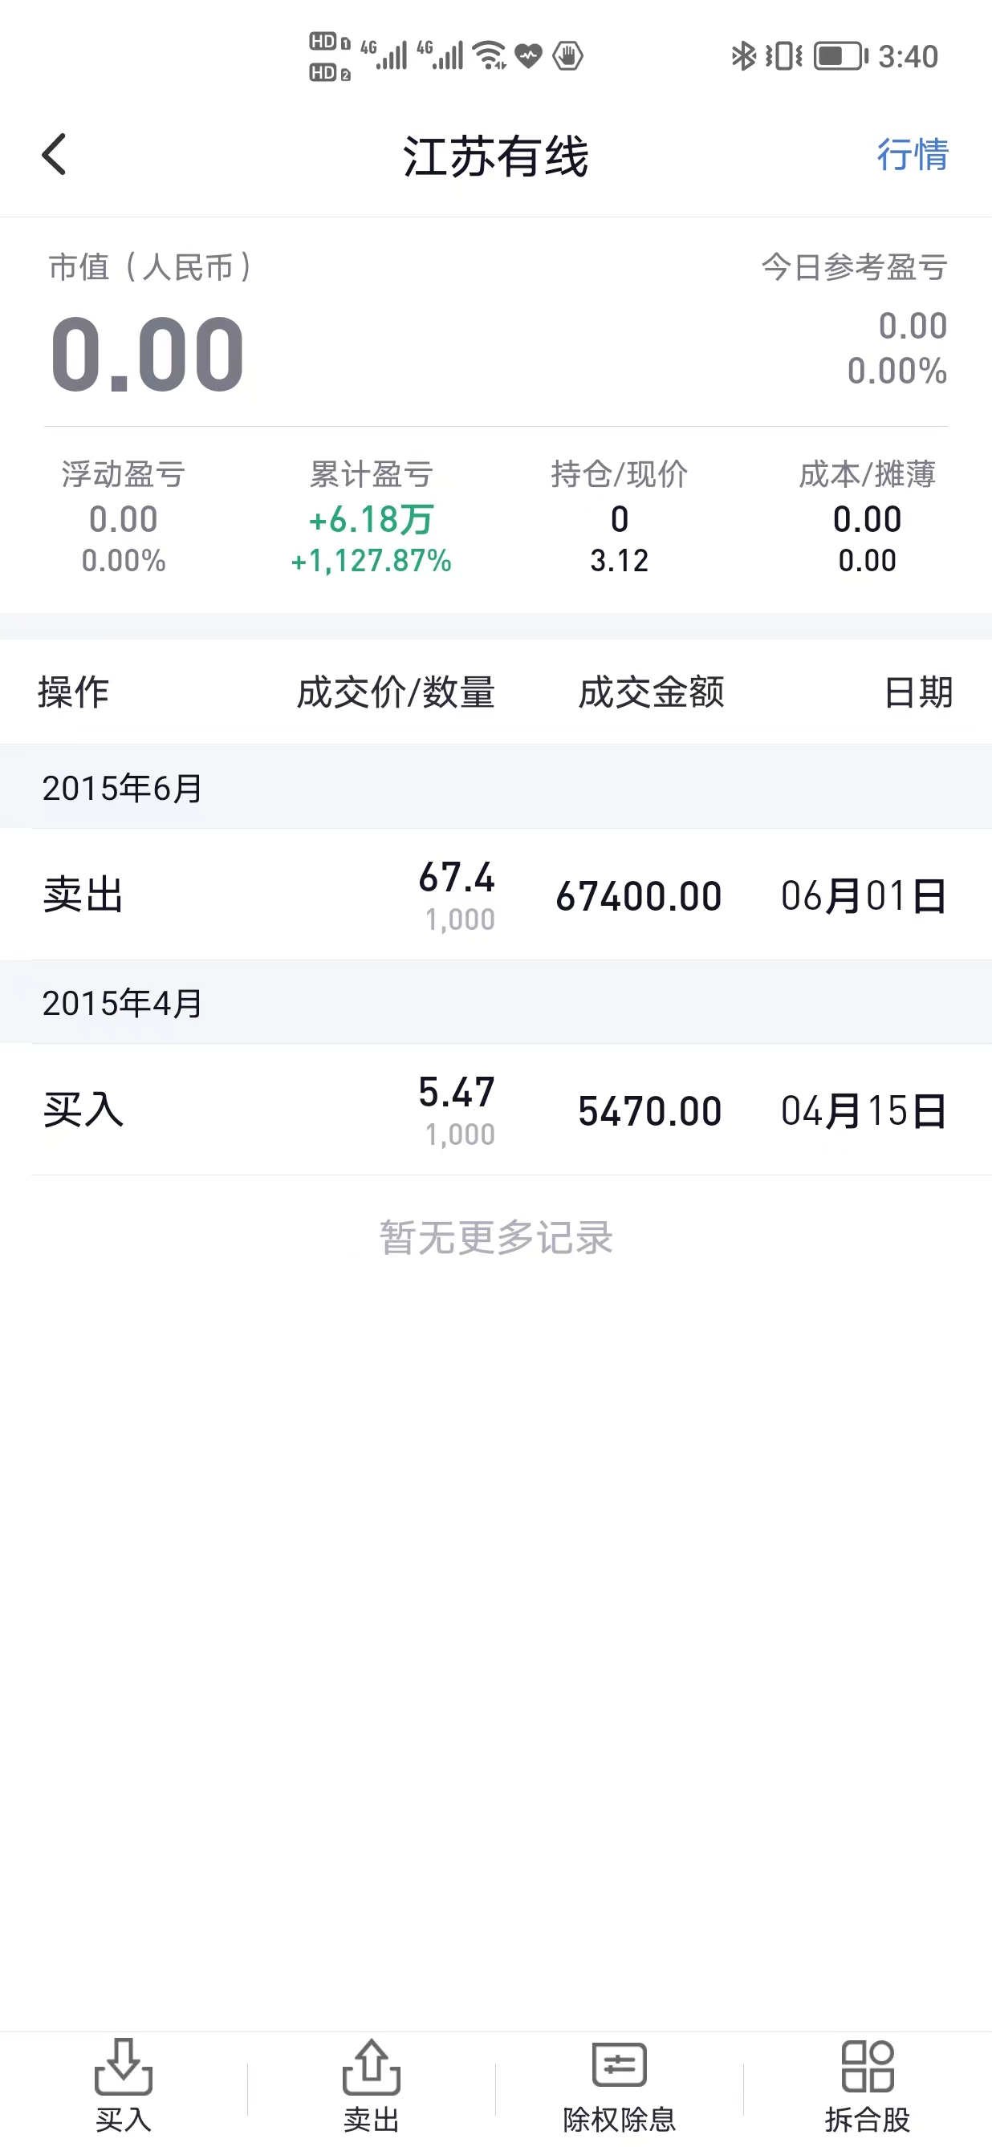Tap the 成交价/数量 column header

[x=396, y=692]
